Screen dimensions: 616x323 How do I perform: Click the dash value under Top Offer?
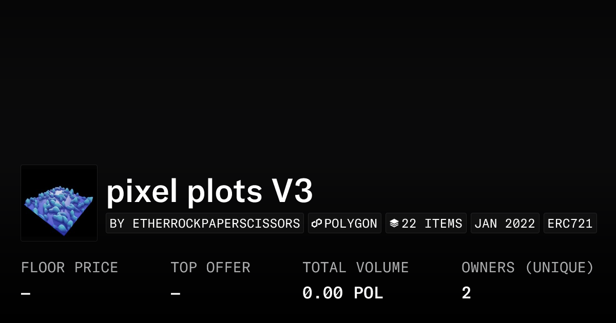[x=176, y=294]
